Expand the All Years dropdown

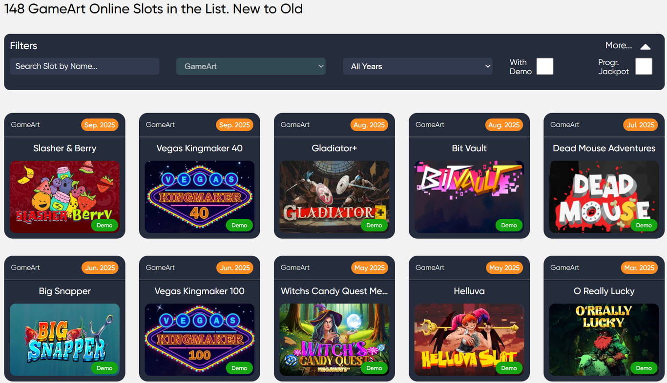pyautogui.click(x=418, y=66)
